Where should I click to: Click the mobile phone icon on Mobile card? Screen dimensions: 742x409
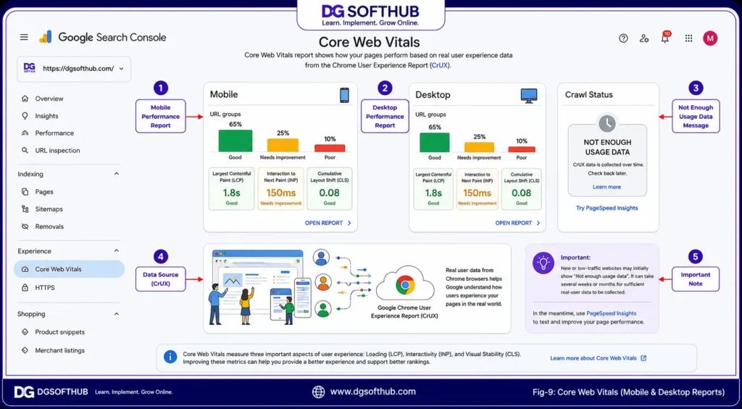[x=344, y=95]
